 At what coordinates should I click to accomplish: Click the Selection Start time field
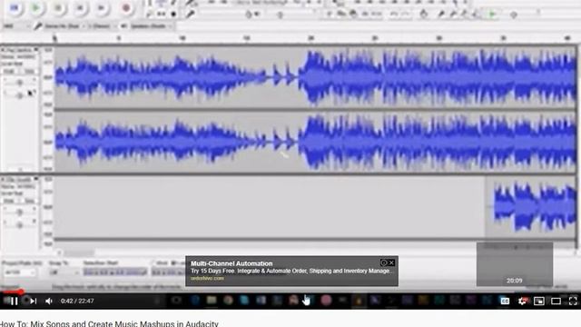pyautogui.click(x=115, y=272)
